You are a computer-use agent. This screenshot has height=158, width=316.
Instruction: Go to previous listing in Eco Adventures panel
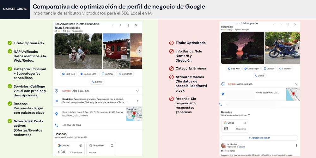[113, 25]
